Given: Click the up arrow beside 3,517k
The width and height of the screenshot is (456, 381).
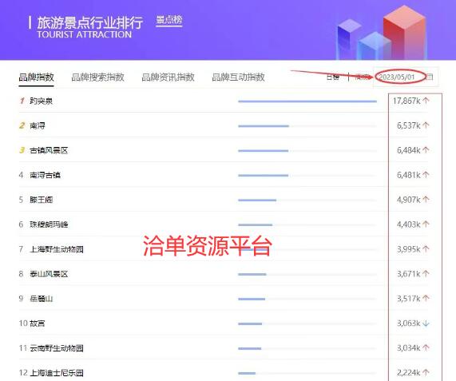Looking at the screenshot, I should pos(426,299).
